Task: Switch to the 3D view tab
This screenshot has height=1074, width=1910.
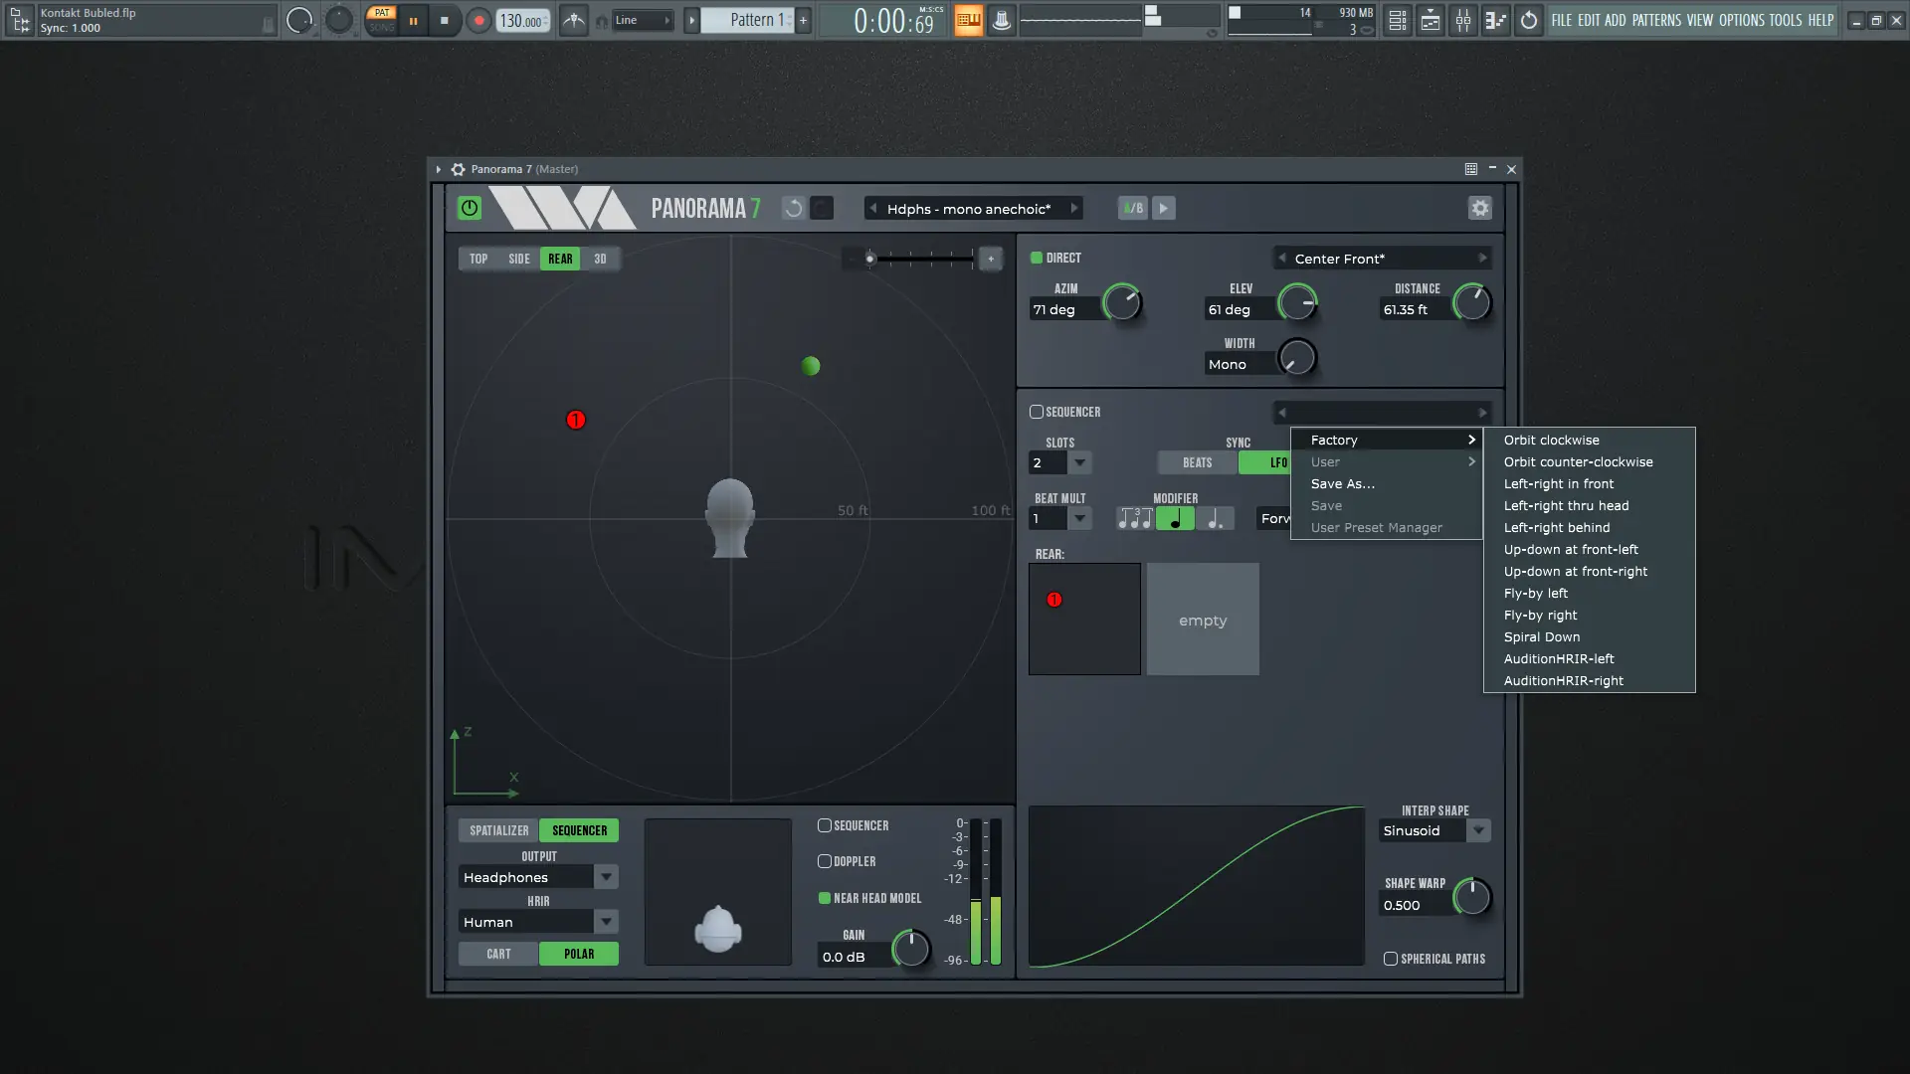Action: [600, 259]
